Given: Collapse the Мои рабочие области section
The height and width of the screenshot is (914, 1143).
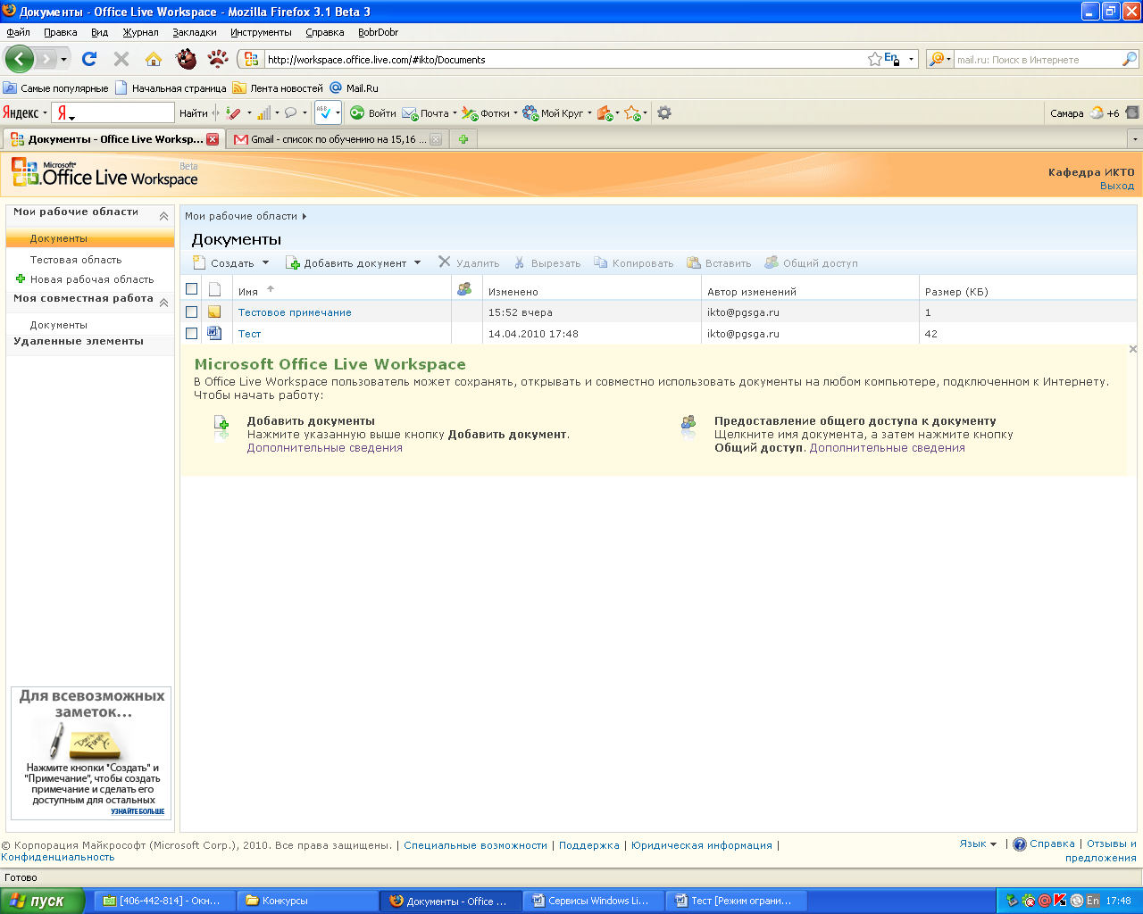Looking at the screenshot, I should tap(163, 216).
